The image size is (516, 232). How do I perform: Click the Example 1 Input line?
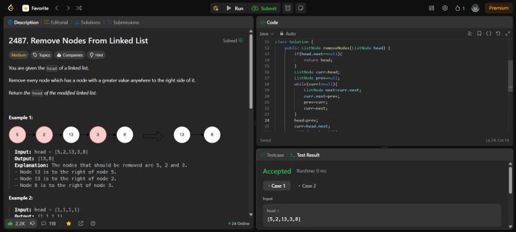[52, 152]
